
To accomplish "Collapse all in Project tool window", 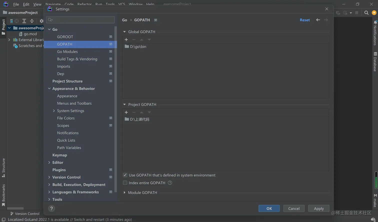I will point(32,21).
